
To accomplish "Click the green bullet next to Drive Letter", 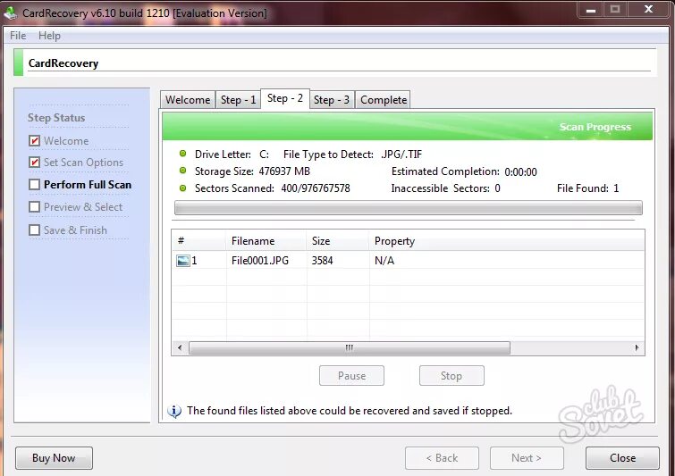I will point(183,154).
